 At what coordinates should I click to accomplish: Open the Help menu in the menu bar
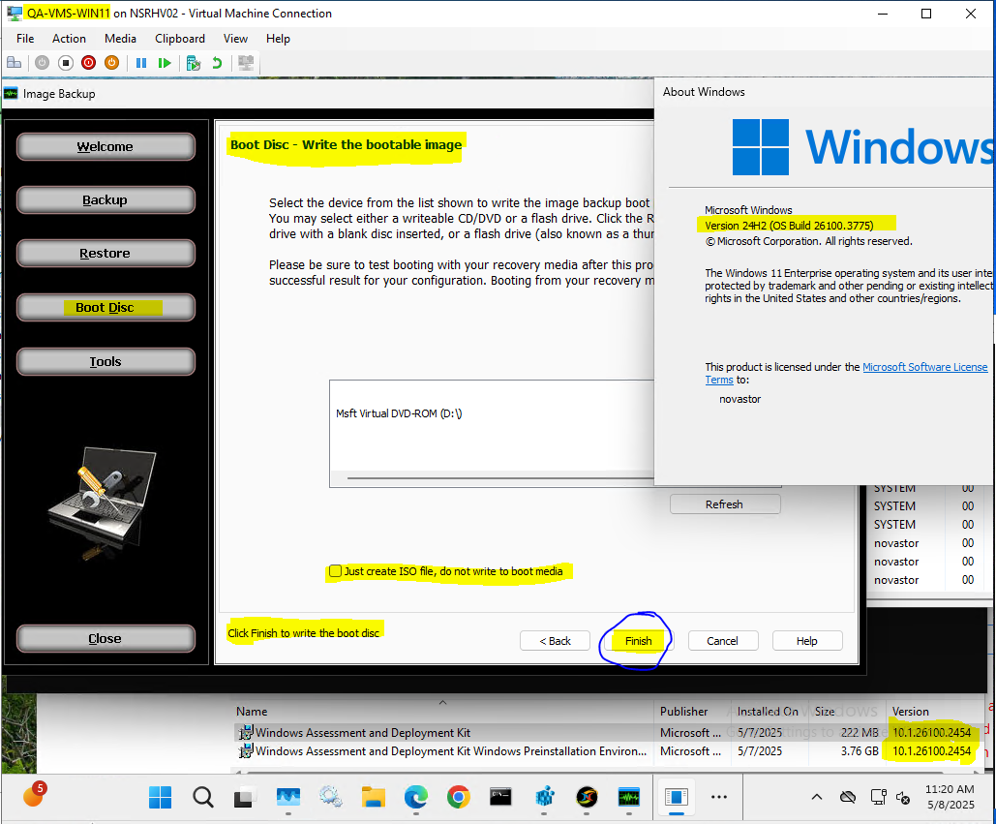coord(278,39)
